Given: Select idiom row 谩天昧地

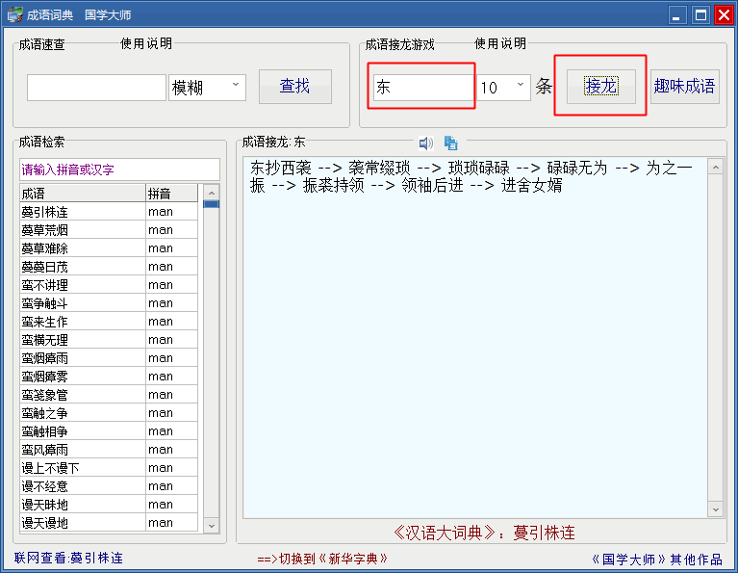Looking at the screenshot, I should 109,505.
